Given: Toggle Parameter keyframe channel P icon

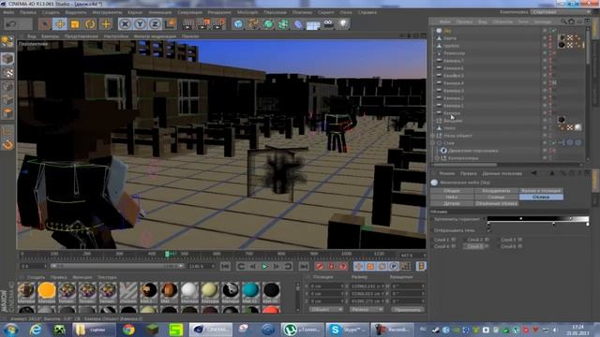Looking at the screenshot, I should 394,266.
